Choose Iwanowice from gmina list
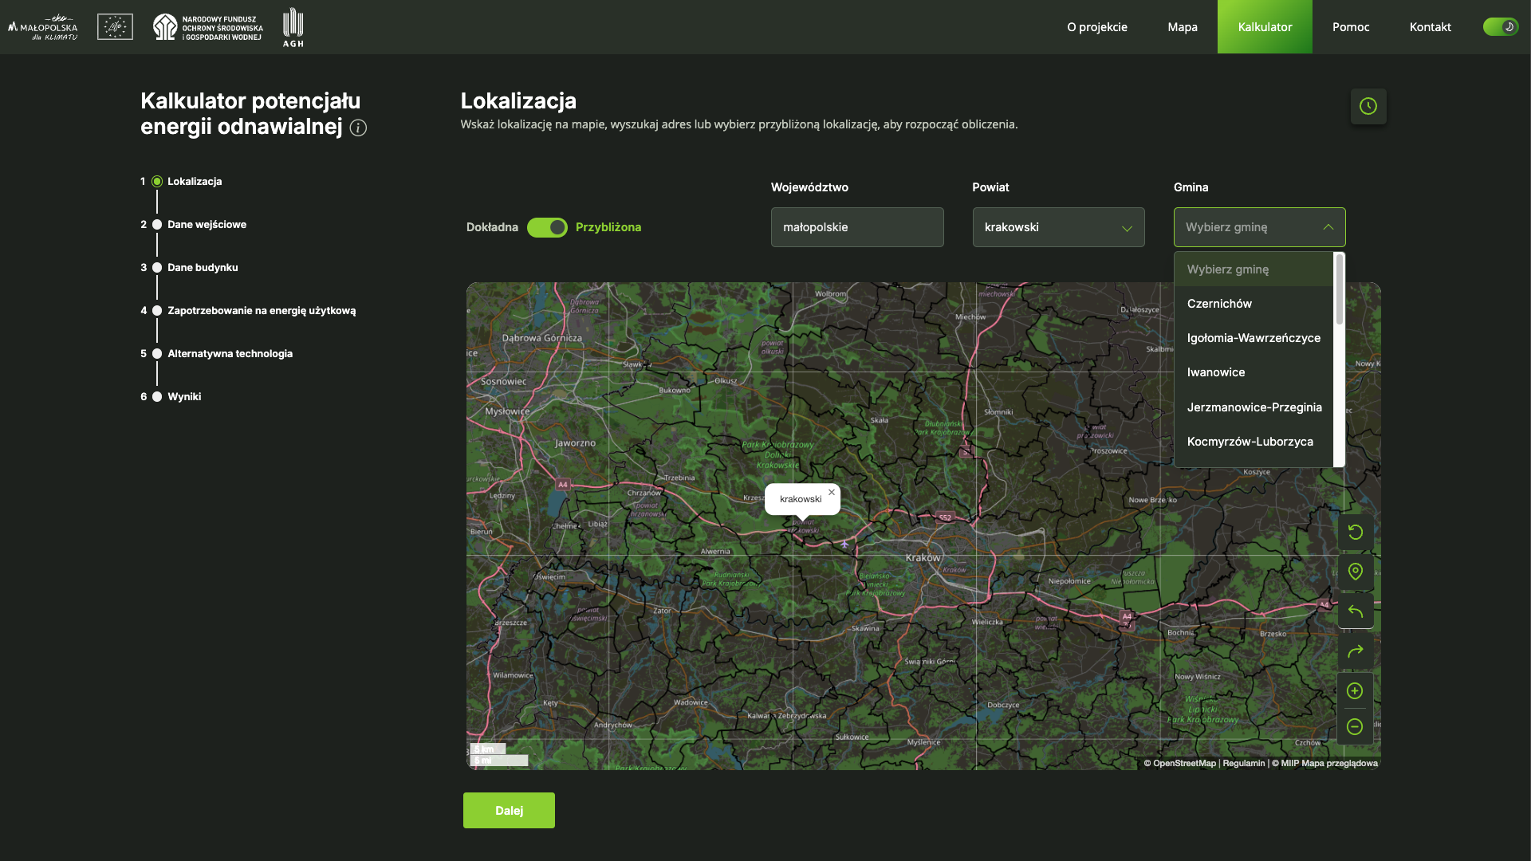 pos(1254,372)
